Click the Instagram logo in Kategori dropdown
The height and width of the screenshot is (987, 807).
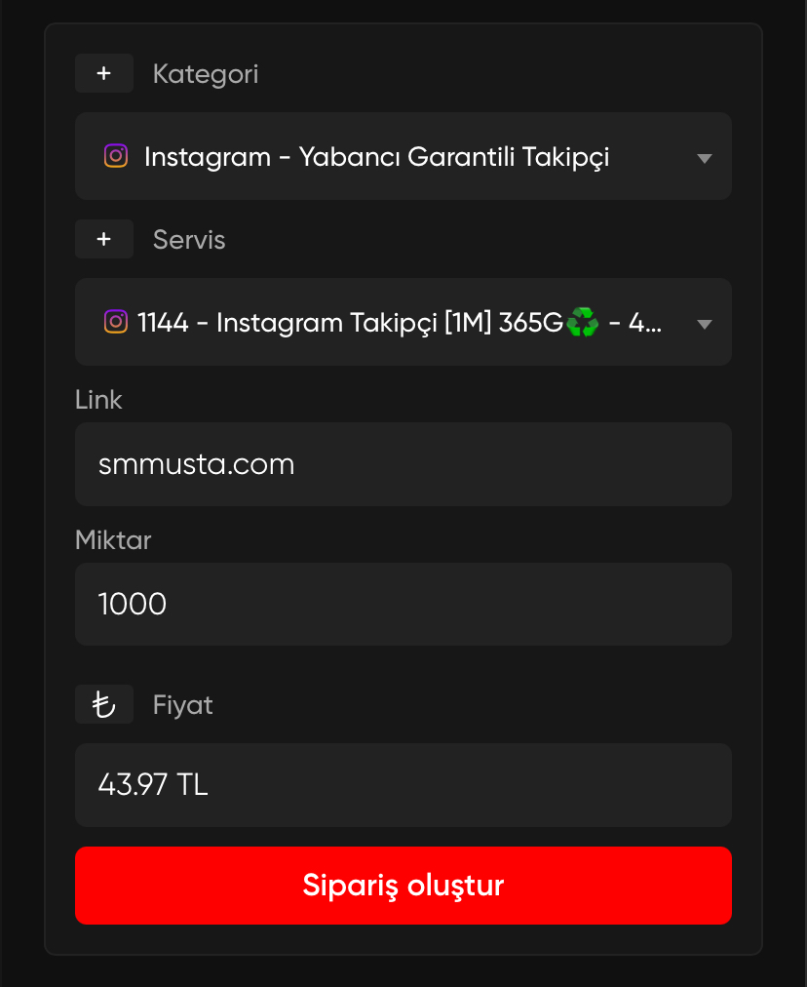(116, 155)
